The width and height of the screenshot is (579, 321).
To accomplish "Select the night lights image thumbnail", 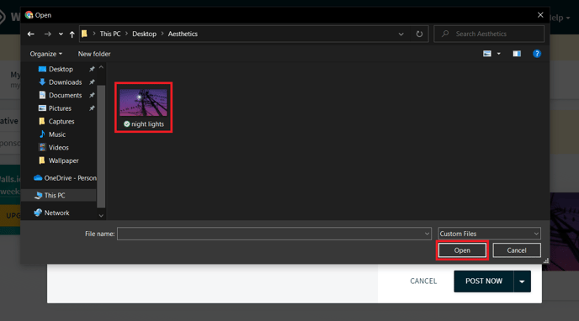I will click(x=143, y=103).
